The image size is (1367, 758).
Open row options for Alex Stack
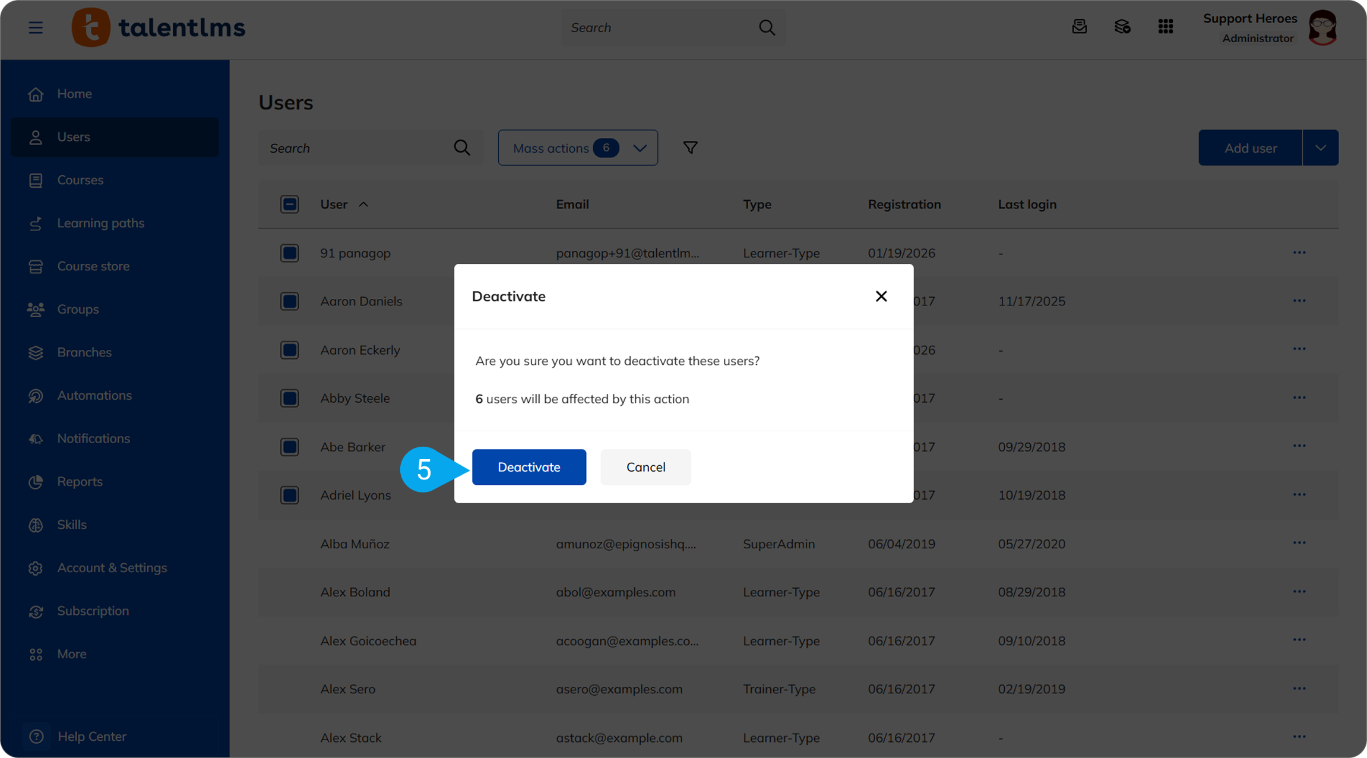[1299, 737]
